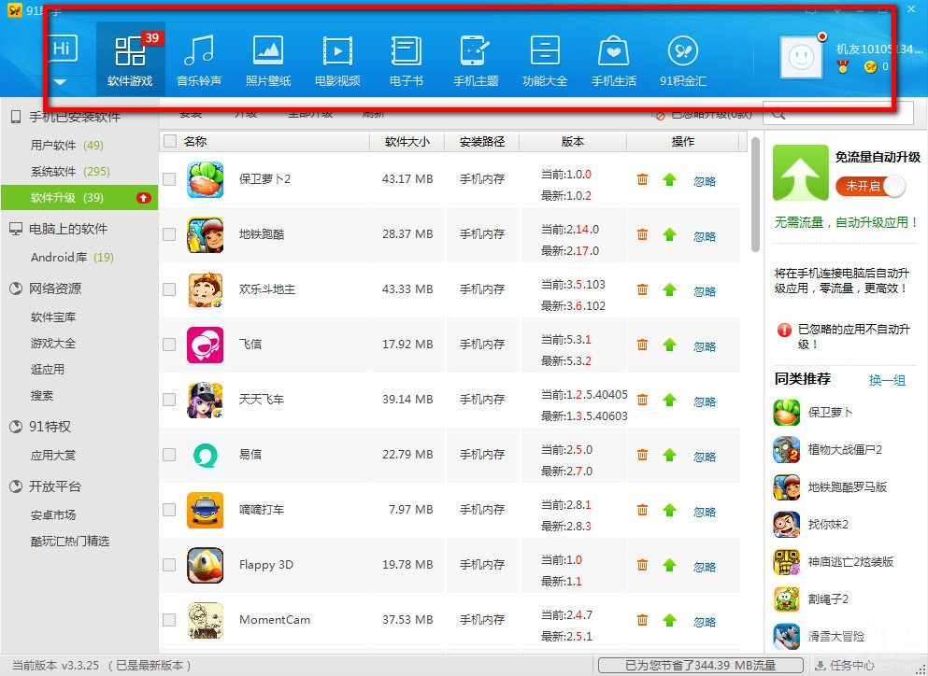Select the 欢乐斗地主 row checkbox

click(x=169, y=289)
